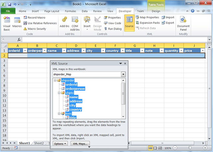Click Import XML

tap(168, 17)
